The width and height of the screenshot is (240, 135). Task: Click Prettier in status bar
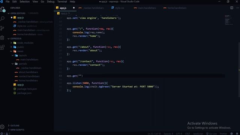pyautogui.click(x=223, y=133)
